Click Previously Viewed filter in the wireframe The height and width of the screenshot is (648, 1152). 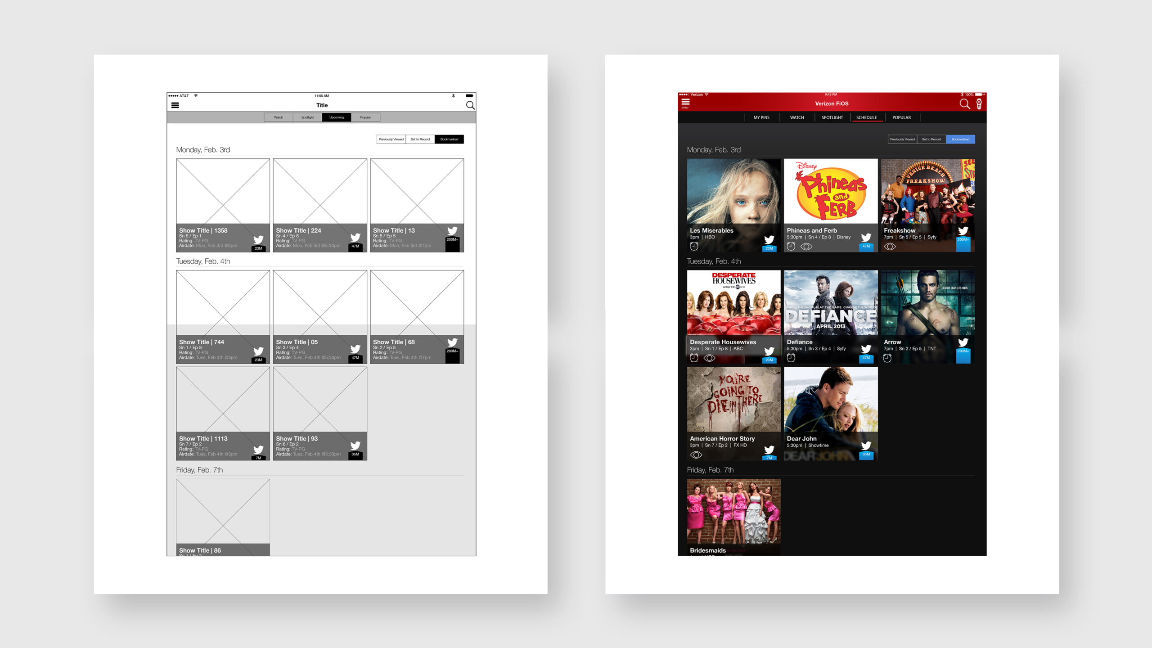pyautogui.click(x=391, y=139)
